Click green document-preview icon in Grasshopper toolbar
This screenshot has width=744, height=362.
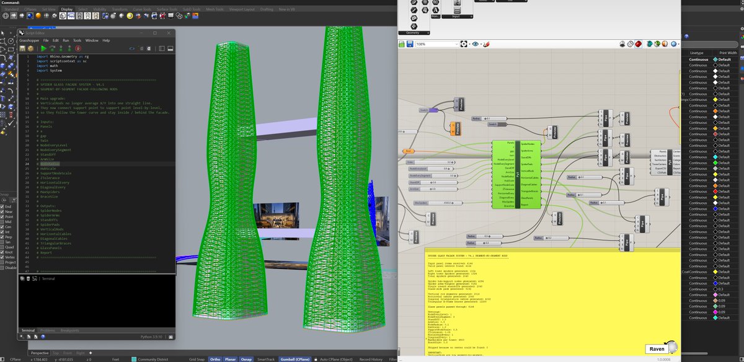pyautogui.click(x=657, y=44)
